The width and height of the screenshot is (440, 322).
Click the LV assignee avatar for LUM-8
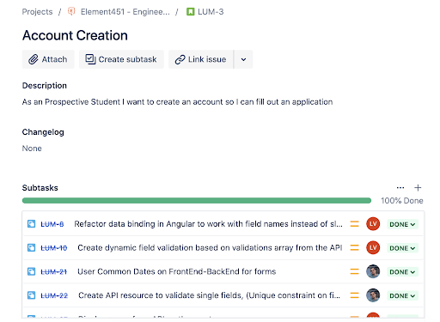point(373,224)
